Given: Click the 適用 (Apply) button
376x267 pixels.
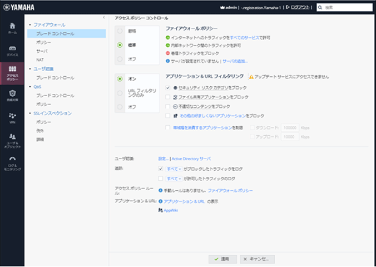Looking at the screenshot, I should 222,259.
